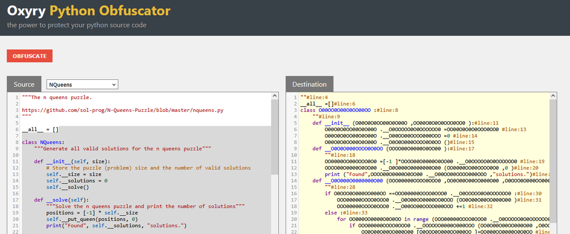This screenshot has width=570, height=234.
Task: Click destination "=[-1 ]*" line #line:19
Action: click(x=435, y=161)
